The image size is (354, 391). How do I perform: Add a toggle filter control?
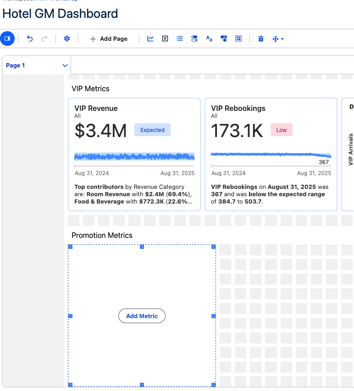(194, 39)
